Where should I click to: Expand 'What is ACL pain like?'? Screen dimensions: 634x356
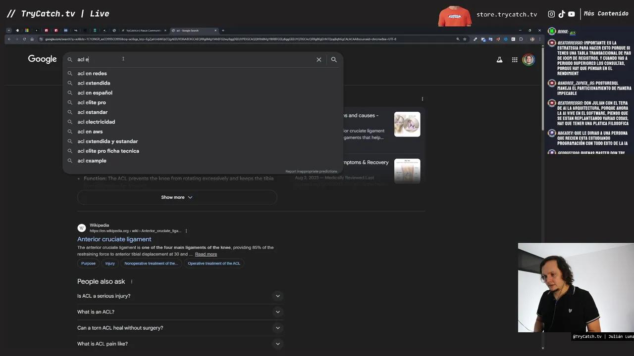click(180, 344)
